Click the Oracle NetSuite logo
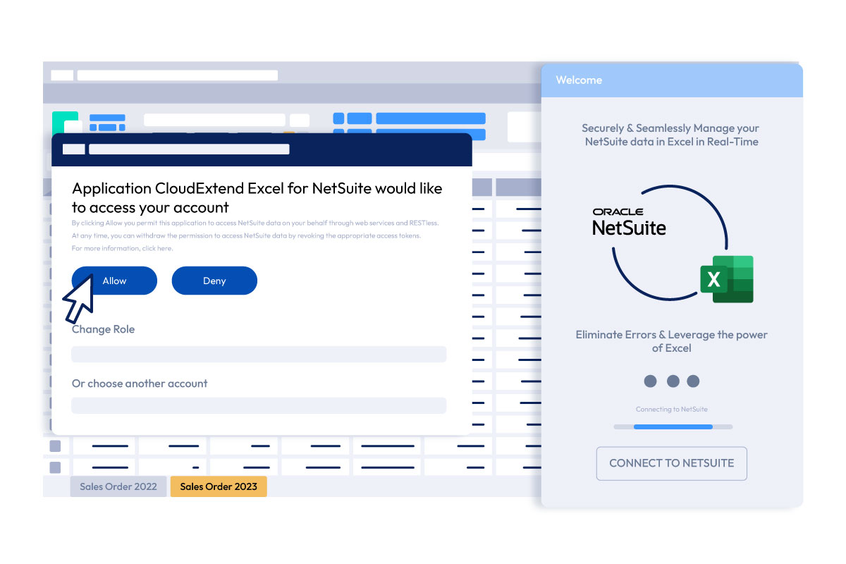The image size is (846, 564). tap(629, 221)
